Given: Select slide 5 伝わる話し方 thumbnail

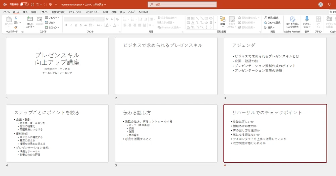Looking at the screenshot, I should click(166, 133).
